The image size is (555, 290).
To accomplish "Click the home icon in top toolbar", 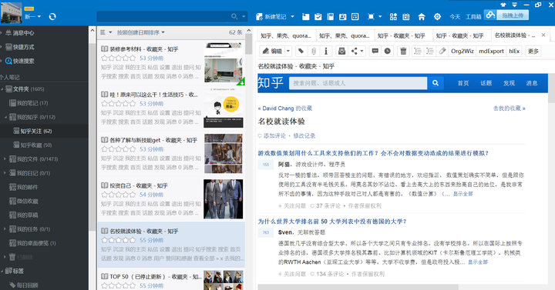I will point(422,17).
